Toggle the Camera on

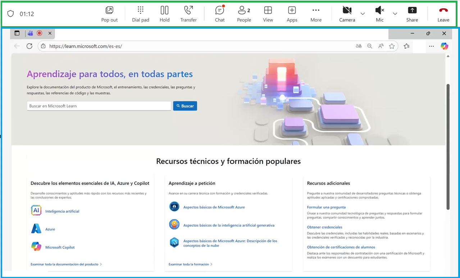[x=346, y=14]
